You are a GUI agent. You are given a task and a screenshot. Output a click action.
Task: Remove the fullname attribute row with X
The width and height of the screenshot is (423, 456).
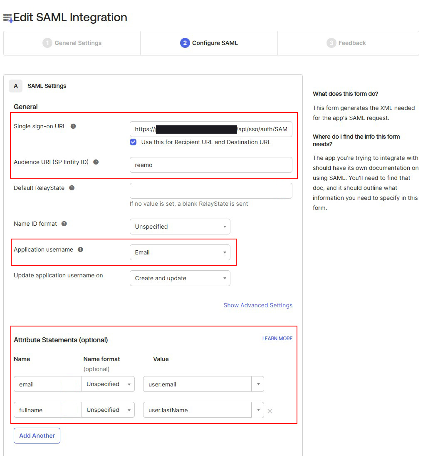(270, 411)
